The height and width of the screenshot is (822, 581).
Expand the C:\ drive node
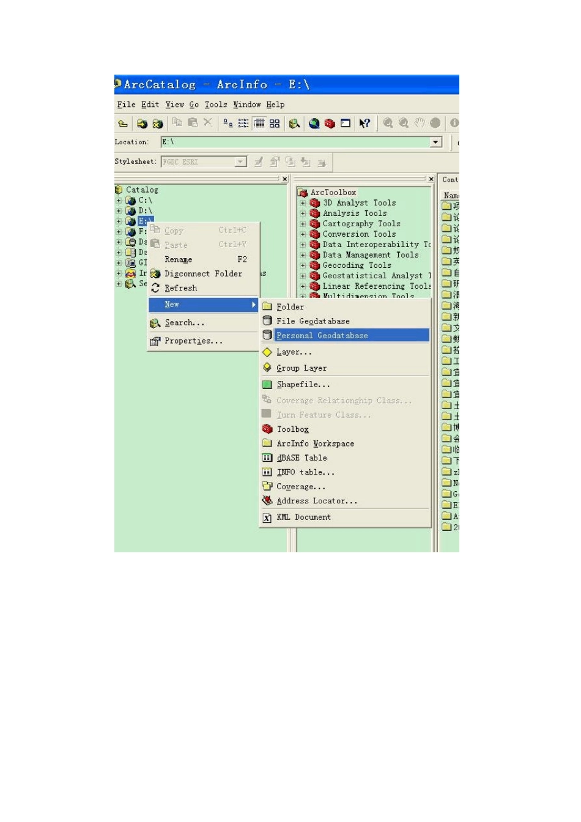(x=119, y=201)
